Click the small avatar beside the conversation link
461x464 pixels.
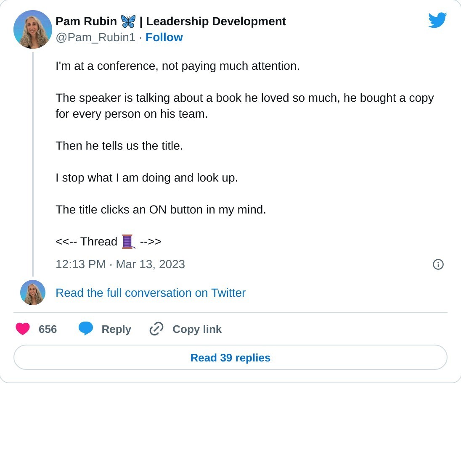tap(33, 293)
